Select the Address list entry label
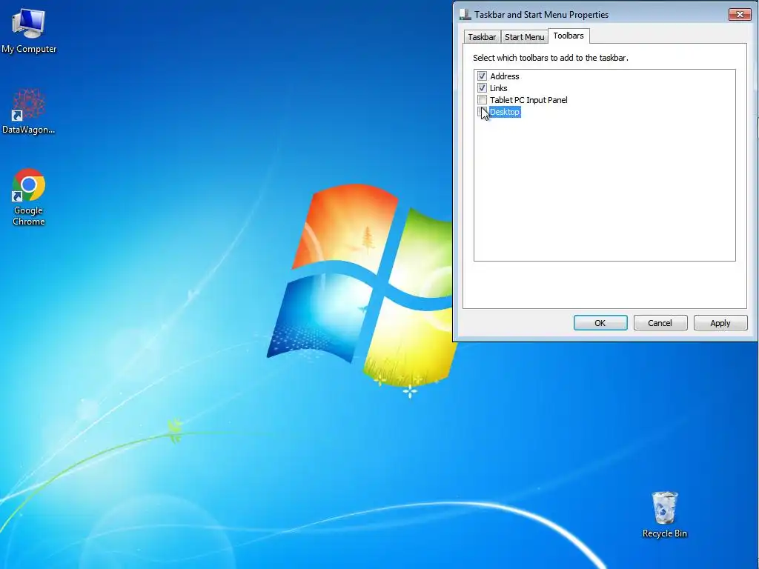The height and width of the screenshot is (569, 759). coord(504,76)
